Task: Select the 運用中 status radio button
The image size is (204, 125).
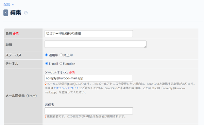Action: 47,55
